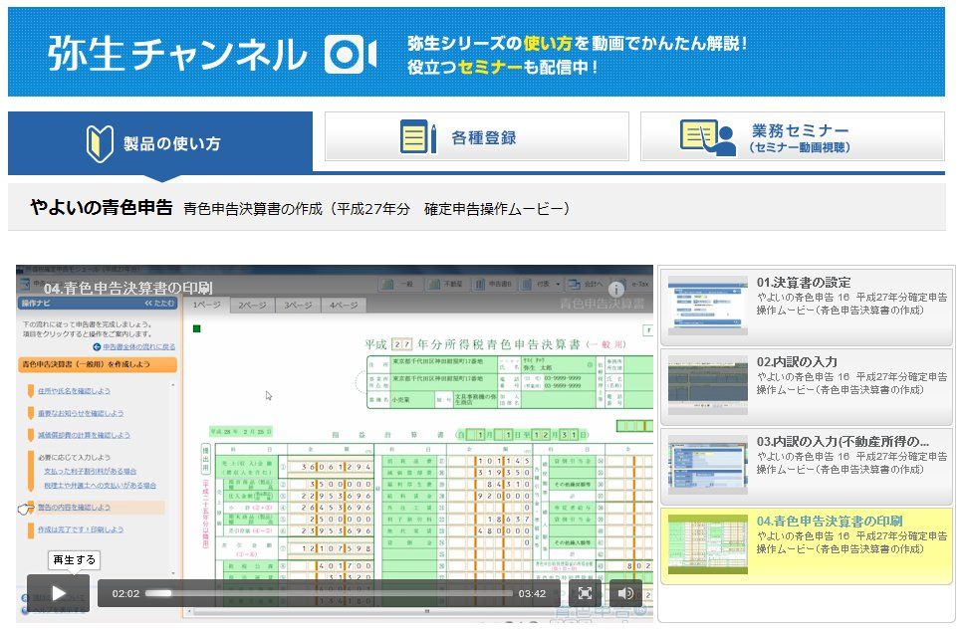Click the 3606294 amount cell in the form
The height and width of the screenshot is (630, 967).
[331, 467]
